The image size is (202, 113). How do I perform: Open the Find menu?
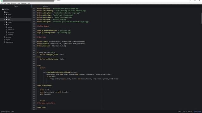click(x=19, y=3)
